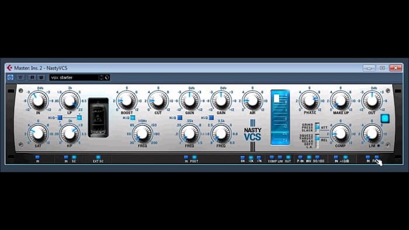Click the IN gain knob
This screenshot has width=409, height=230.
coord(38,101)
